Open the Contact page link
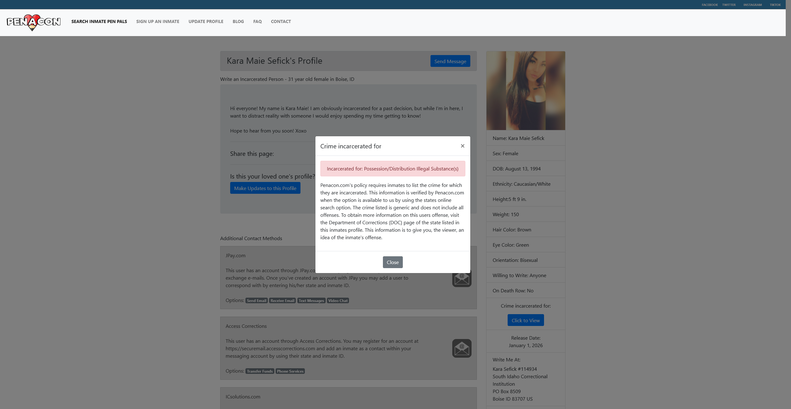Image resolution: width=791 pixels, height=409 pixels. click(281, 21)
